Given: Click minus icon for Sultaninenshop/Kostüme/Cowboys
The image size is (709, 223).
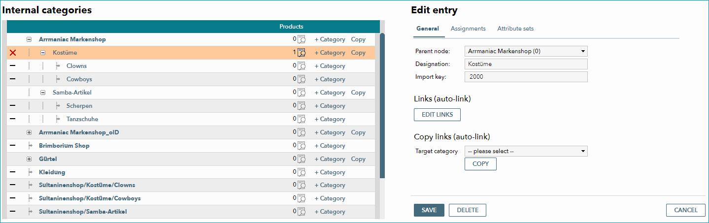Looking at the screenshot, I should [13, 198].
